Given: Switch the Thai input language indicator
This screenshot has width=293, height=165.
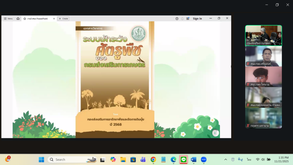Looking at the screenshot, I should pos(249,160).
